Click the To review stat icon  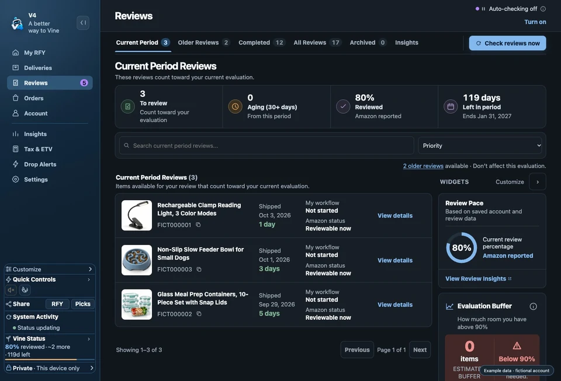(128, 106)
